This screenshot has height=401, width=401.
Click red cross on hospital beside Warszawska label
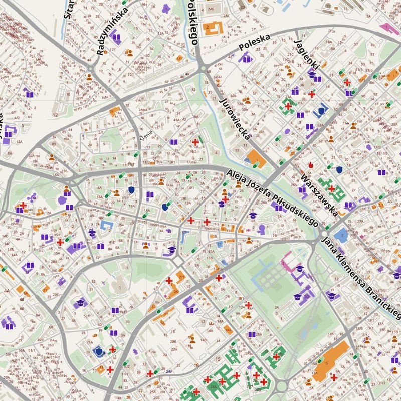(x=331, y=189)
